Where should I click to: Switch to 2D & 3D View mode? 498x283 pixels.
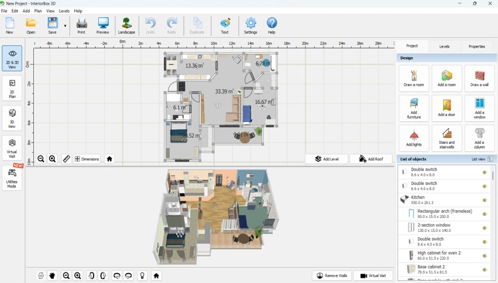(x=12, y=58)
